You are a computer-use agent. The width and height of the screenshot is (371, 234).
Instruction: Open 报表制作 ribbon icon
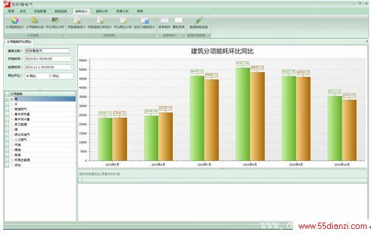pos(165,20)
